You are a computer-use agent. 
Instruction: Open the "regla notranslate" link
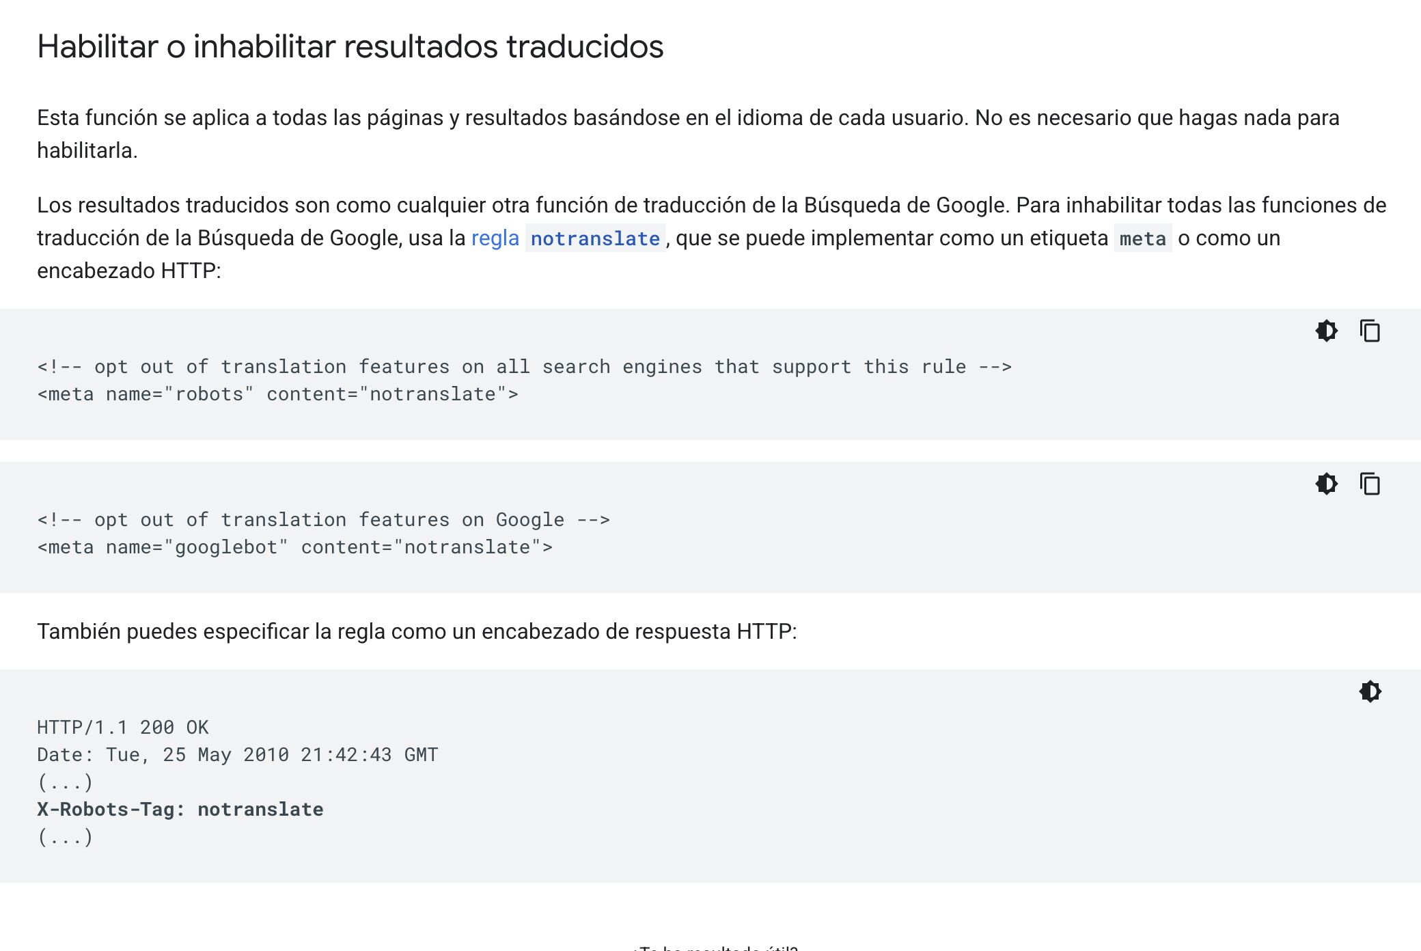(567, 238)
